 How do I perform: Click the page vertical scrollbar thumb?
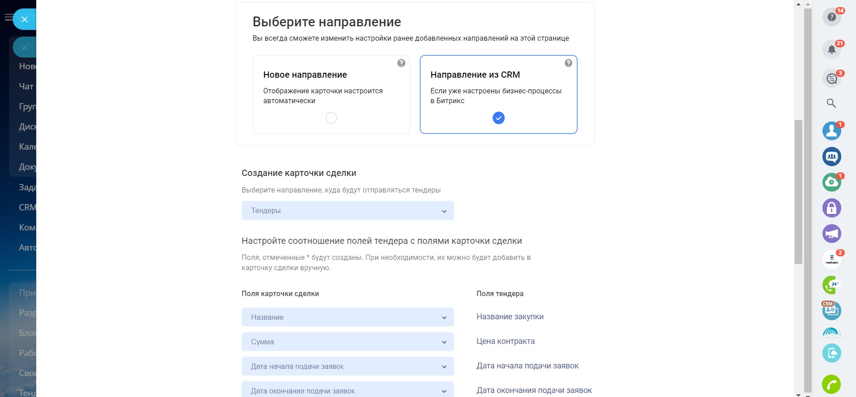(x=798, y=192)
